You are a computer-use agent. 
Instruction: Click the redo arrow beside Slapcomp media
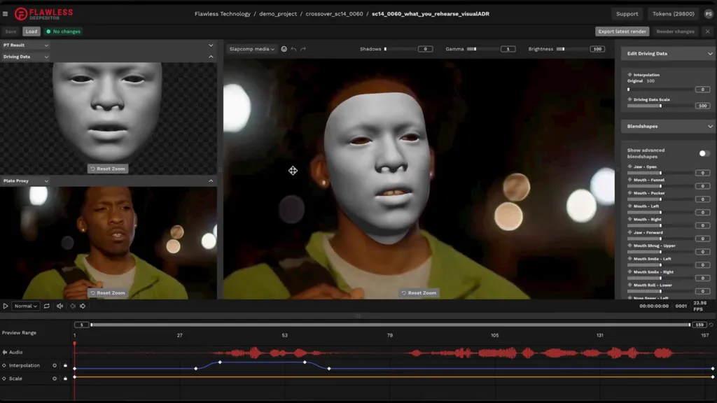tap(303, 49)
